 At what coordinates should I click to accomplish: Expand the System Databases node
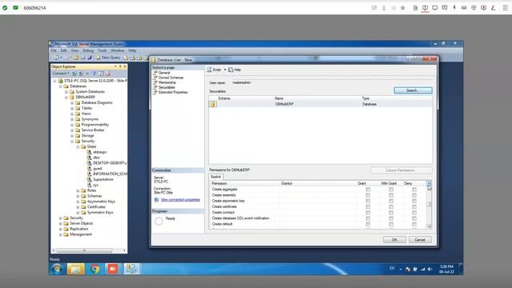pos(66,92)
